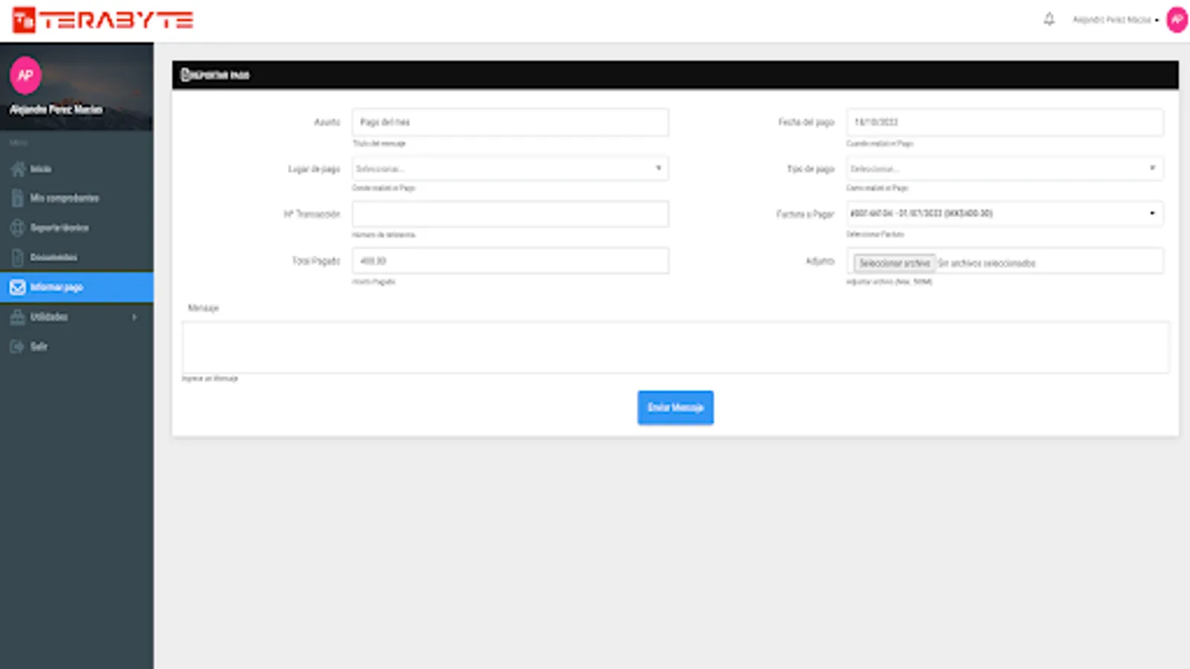
Task: Open Soporte técnico in the sidebar
Action: tap(59, 227)
